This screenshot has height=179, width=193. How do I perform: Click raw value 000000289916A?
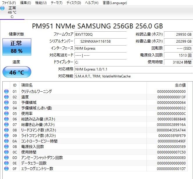click(x=171, y=124)
